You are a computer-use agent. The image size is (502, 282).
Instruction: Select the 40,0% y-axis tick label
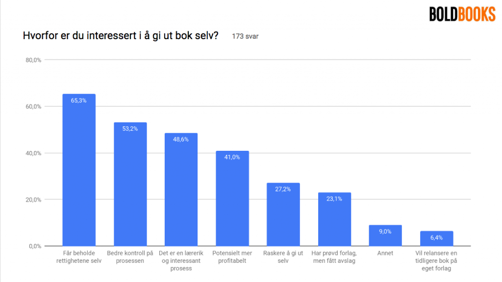point(33,153)
